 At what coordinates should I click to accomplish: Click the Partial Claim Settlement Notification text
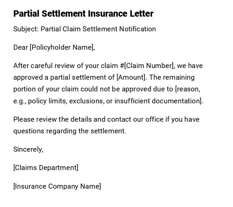(x=98, y=29)
